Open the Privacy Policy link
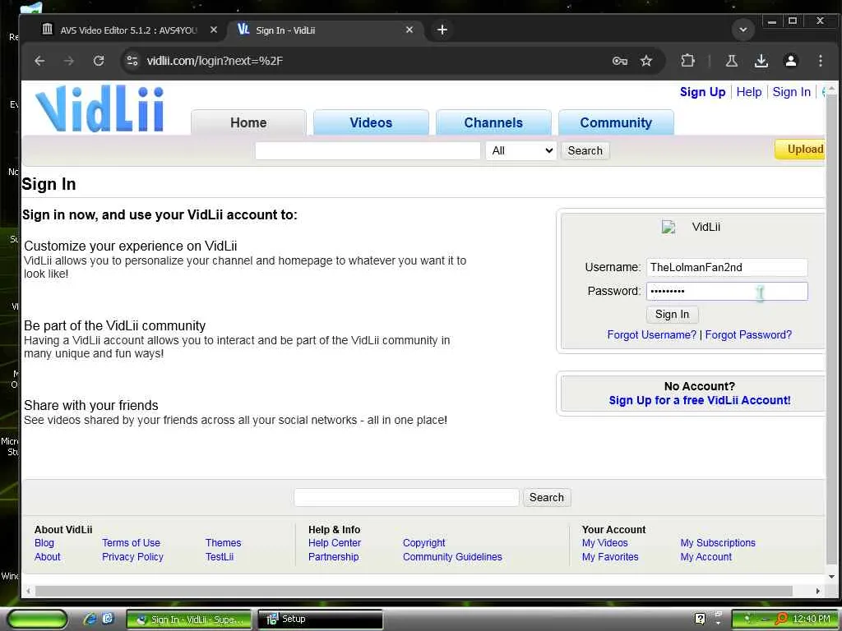The image size is (842, 631). point(132,557)
